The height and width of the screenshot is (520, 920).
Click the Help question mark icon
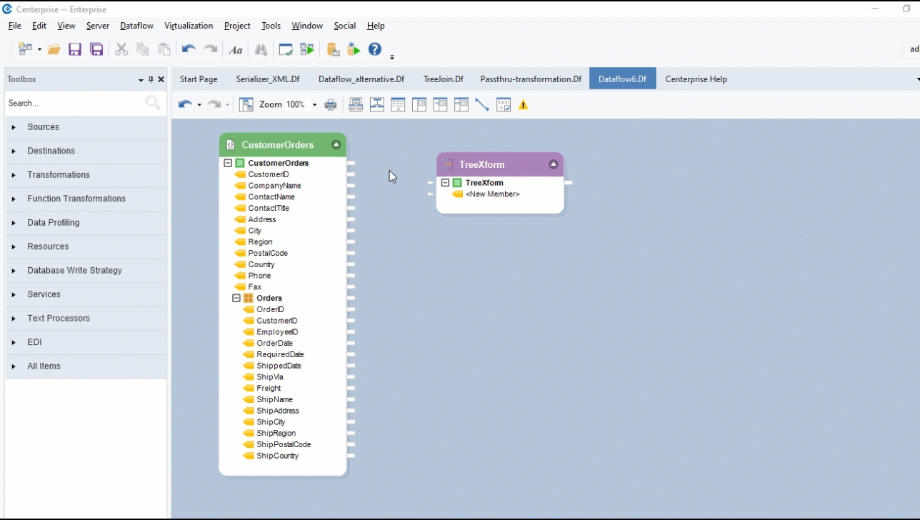coord(375,49)
